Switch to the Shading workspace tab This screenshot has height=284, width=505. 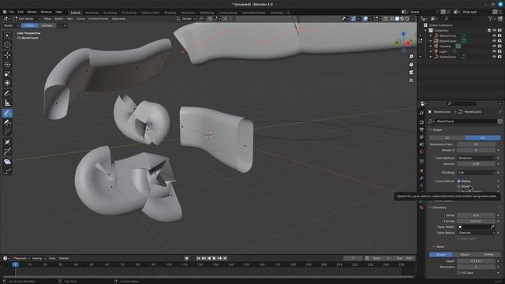point(170,13)
